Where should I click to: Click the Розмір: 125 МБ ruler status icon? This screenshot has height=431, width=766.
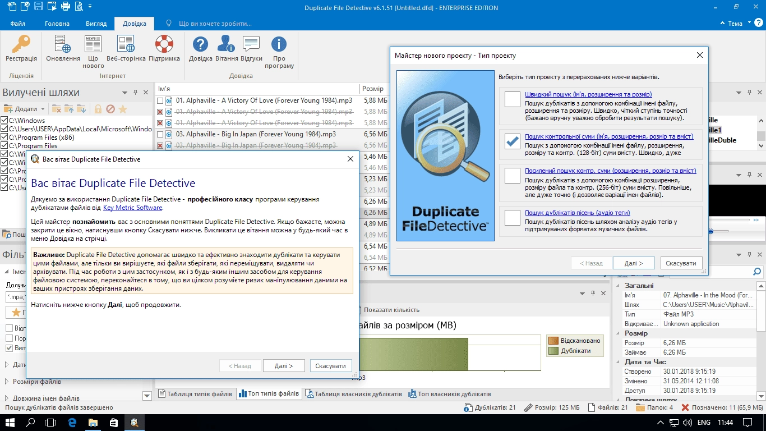pos(528,408)
